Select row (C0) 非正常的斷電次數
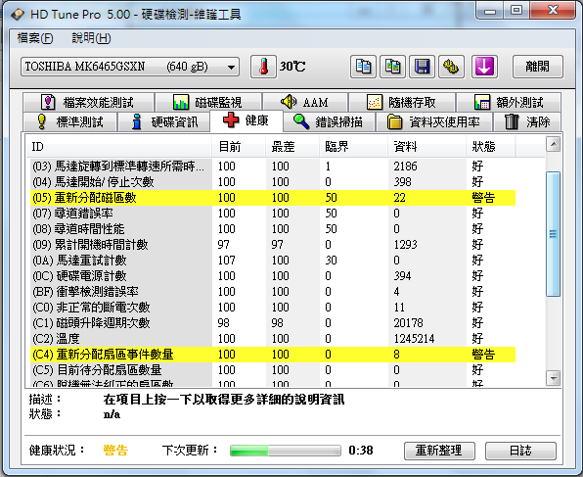This screenshot has height=477, width=583. [273, 307]
